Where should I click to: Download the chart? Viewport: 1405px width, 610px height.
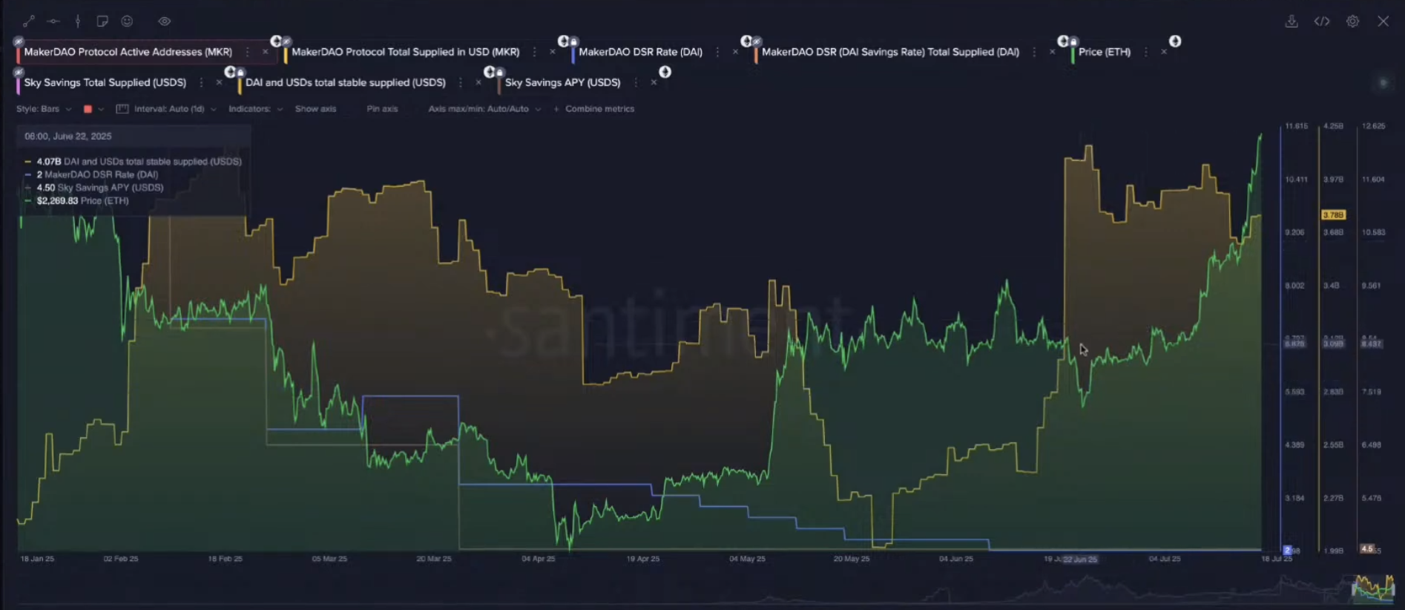click(x=1292, y=22)
